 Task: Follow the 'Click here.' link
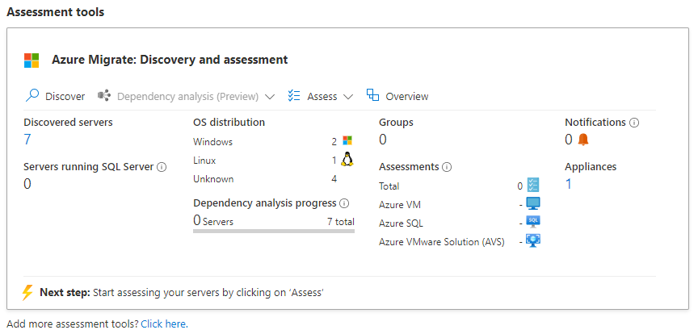(164, 324)
